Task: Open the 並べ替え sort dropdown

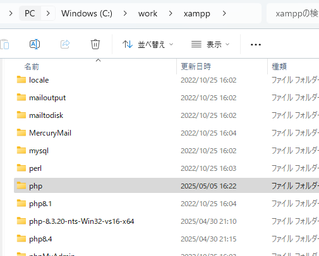Action: 148,44
